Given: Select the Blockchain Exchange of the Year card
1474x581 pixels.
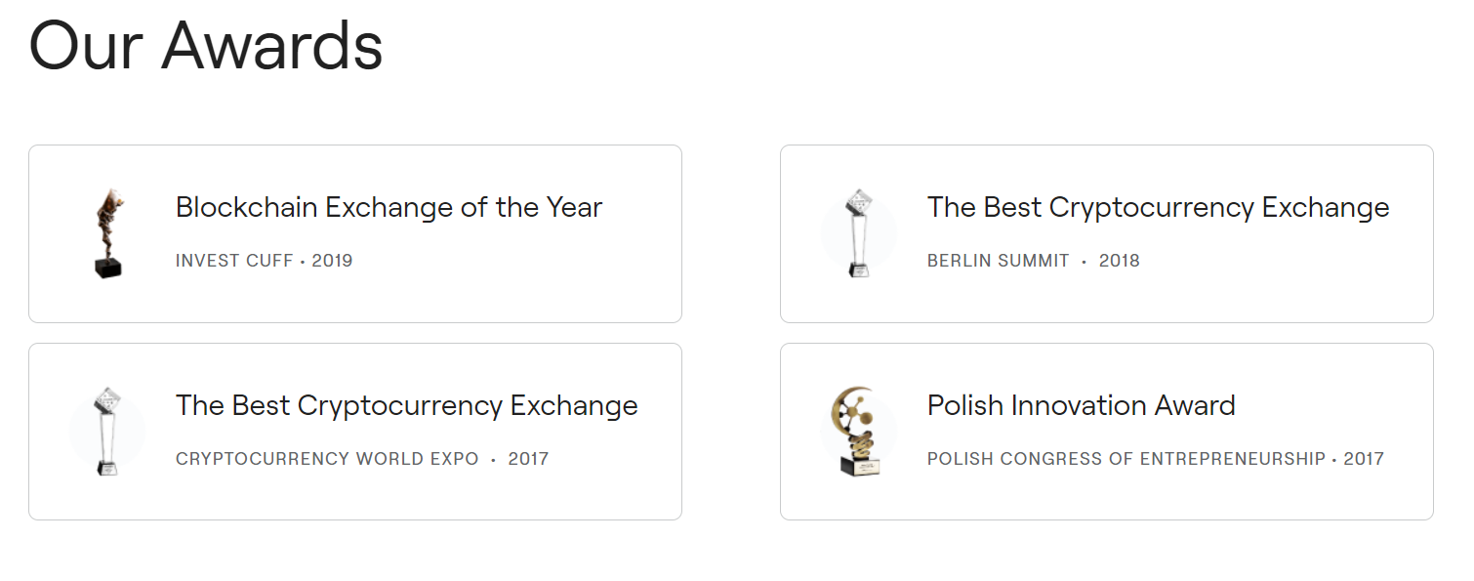Looking at the screenshot, I should pyautogui.click(x=355, y=234).
